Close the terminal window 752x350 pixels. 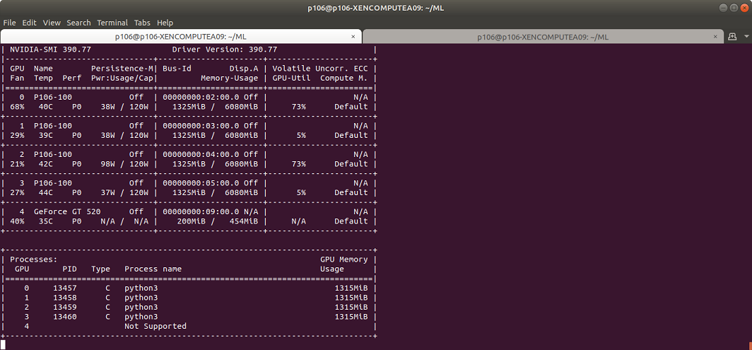[744, 8]
